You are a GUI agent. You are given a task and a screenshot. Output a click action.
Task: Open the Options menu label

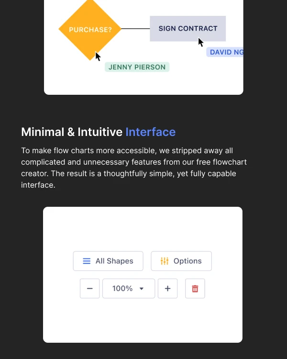pos(188,261)
